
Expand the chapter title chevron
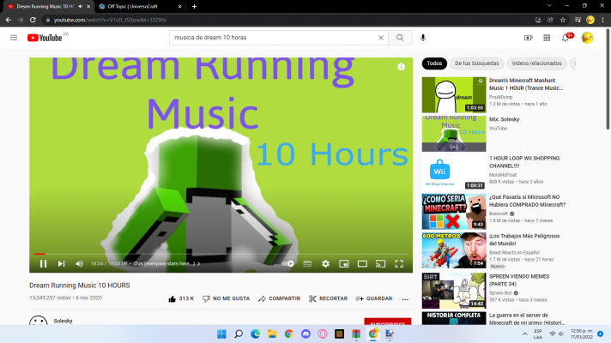coord(199,263)
